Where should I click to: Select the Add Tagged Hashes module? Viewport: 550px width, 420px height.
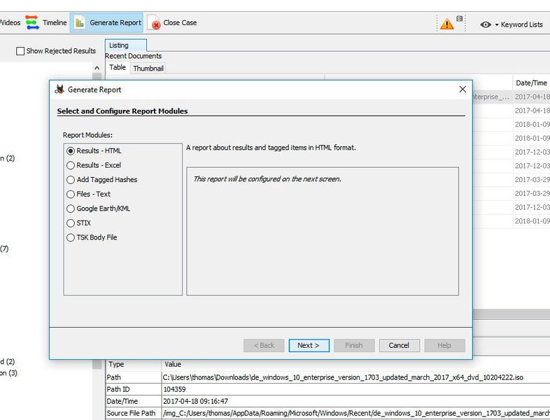[x=70, y=180]
